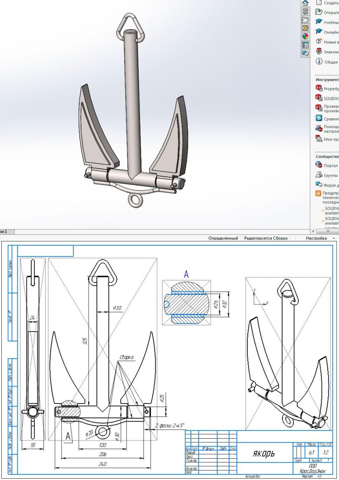Open the View Palette tab
The width and height of the screenshot is (339, 480).
tap(305, 28)
